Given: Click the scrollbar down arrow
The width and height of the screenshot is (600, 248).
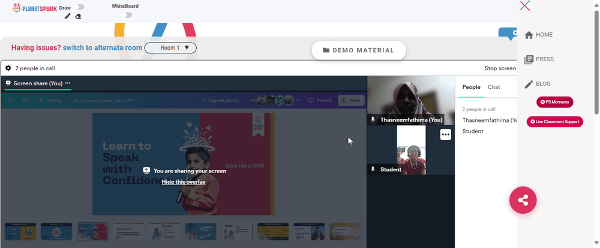Looking at the screenshot, I should [596, 243].
